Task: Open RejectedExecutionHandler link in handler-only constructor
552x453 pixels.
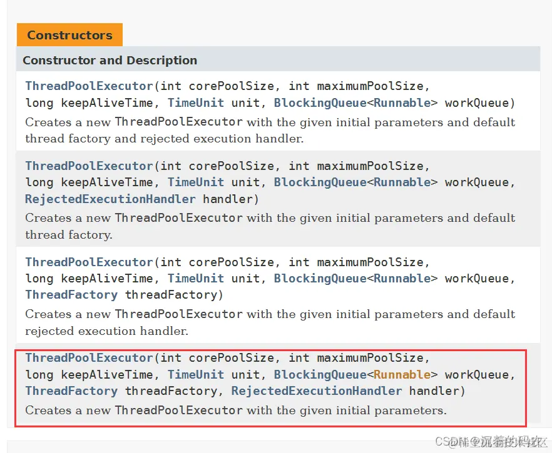Action: coord(111,199)
